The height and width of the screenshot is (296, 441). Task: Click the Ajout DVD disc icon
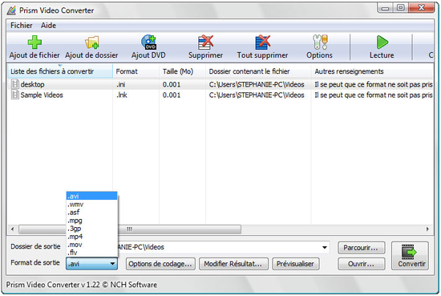[x=148, y=43]
